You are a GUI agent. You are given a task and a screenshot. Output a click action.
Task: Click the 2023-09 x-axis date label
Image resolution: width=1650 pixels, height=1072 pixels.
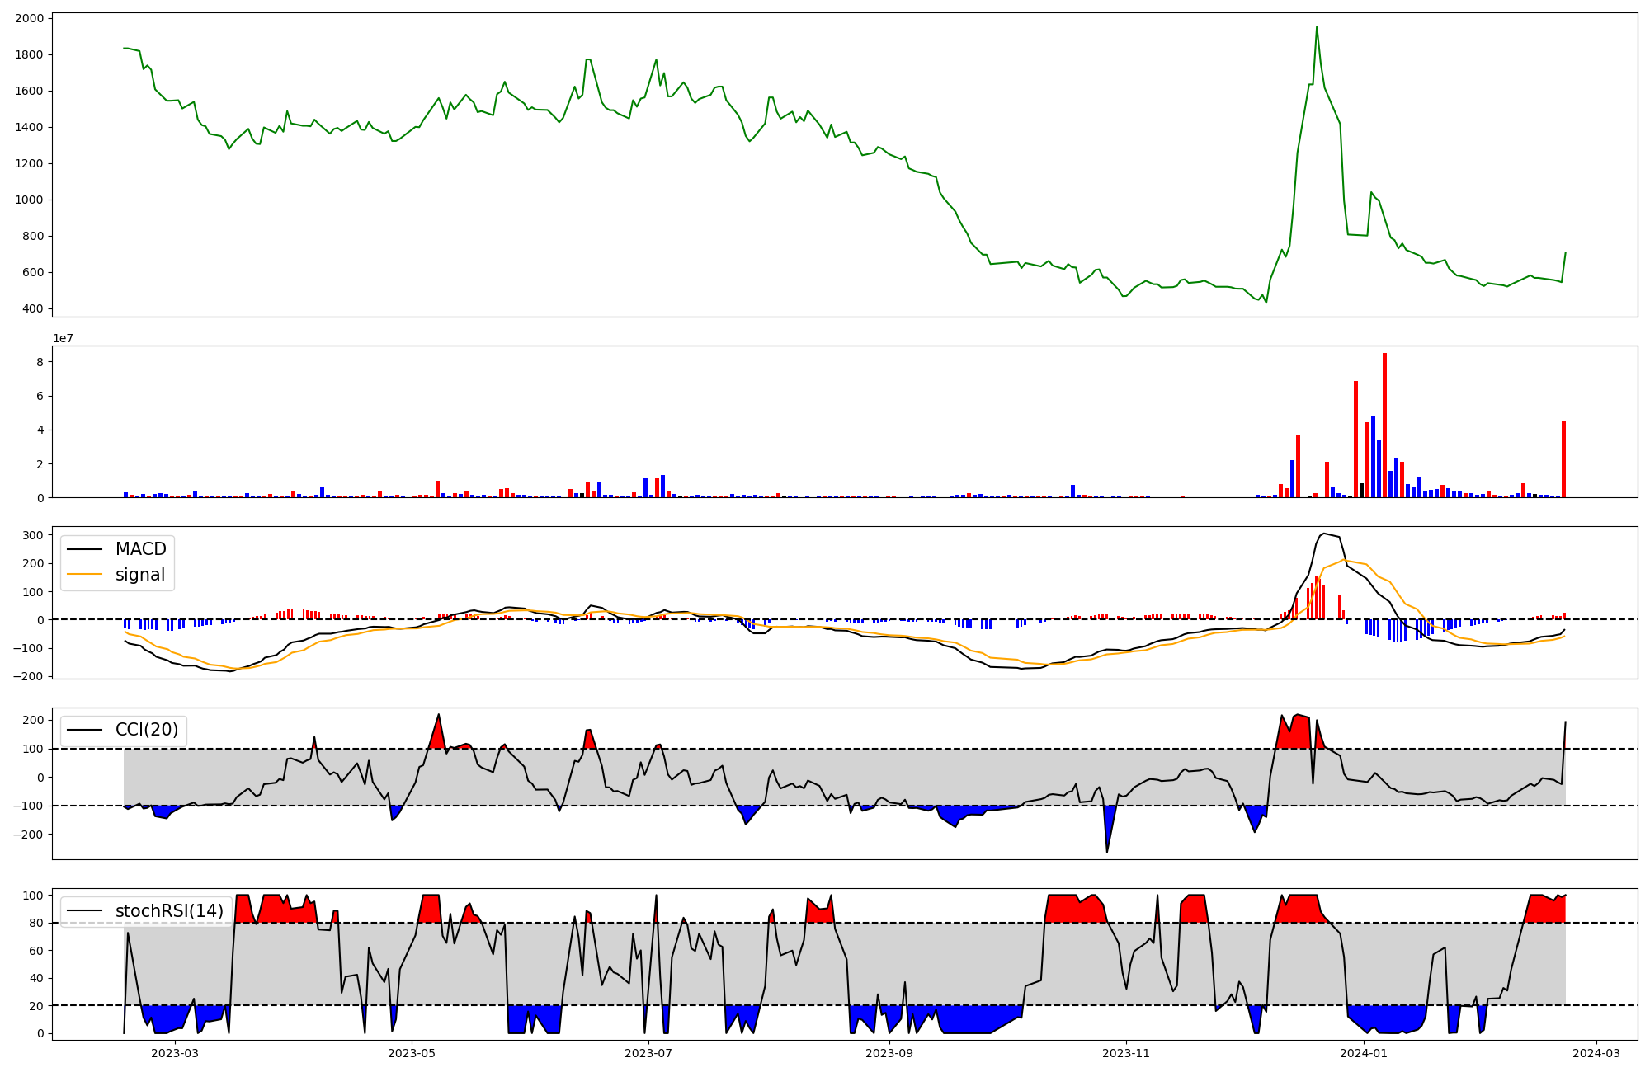coord(889,1053)
